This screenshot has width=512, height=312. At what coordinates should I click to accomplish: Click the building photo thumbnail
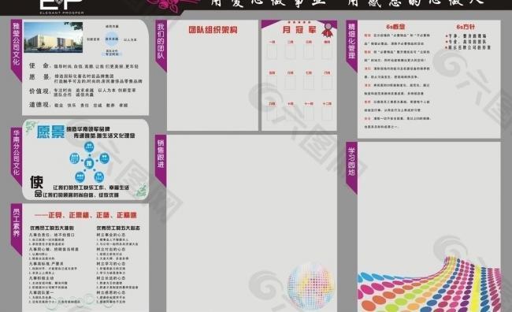click(54, 37)
